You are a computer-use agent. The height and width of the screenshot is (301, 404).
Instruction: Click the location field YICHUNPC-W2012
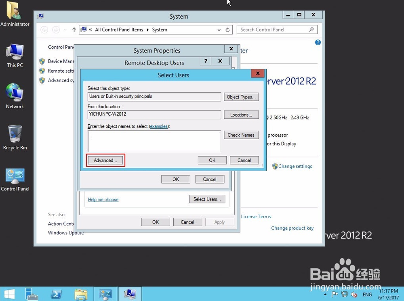click(x=154, y=115)
